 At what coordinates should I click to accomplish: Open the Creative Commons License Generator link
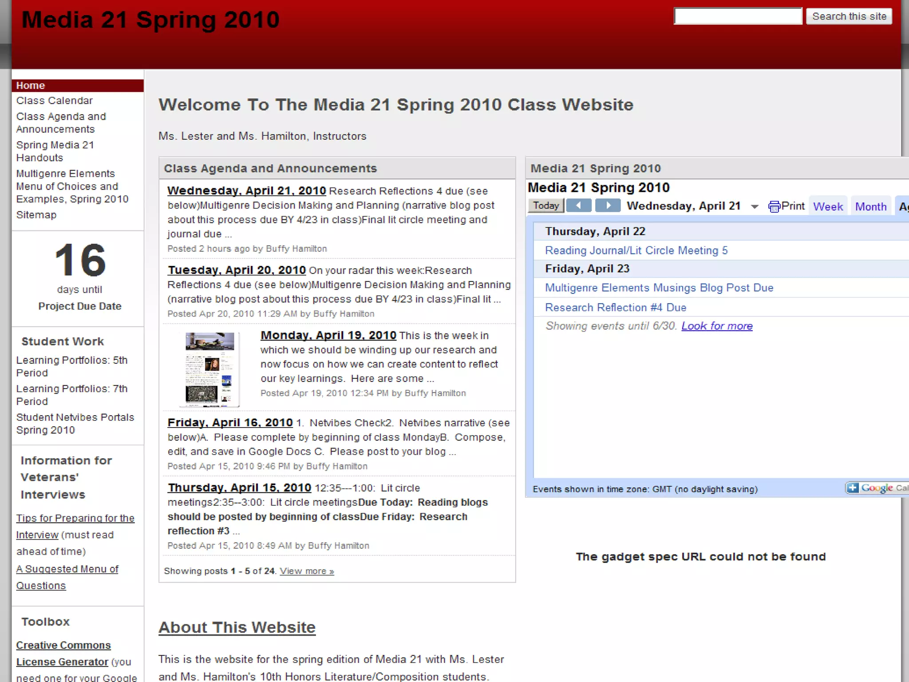(63, 645)
